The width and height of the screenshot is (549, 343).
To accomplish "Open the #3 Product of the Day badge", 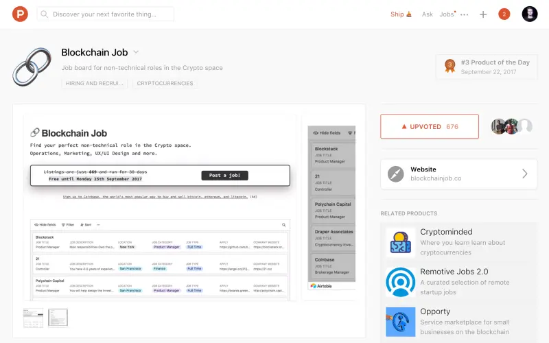I will tap(487, 67).
